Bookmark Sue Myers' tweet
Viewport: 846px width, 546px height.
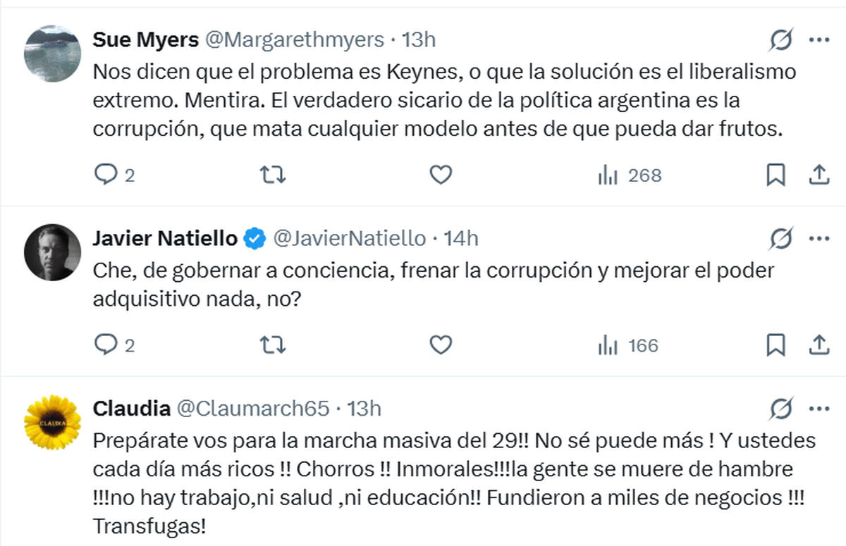click(775, 175)
